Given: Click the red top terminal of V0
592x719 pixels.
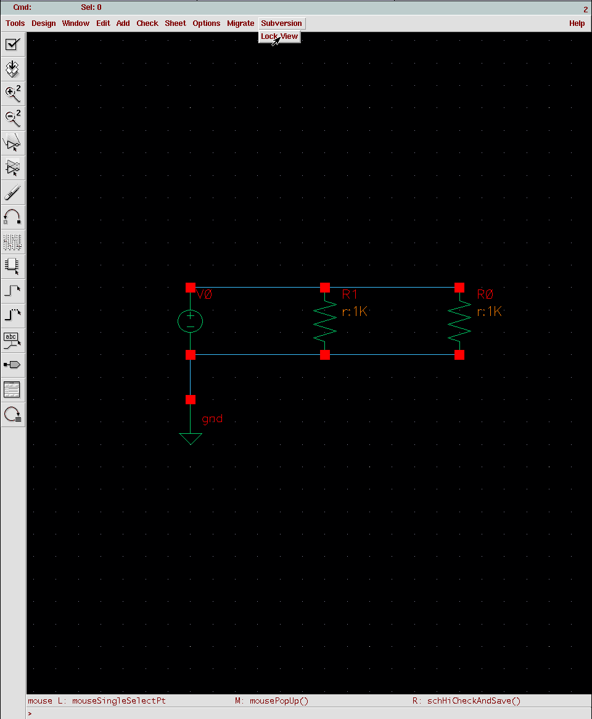Looking at the screenshot, I should 191,288.
